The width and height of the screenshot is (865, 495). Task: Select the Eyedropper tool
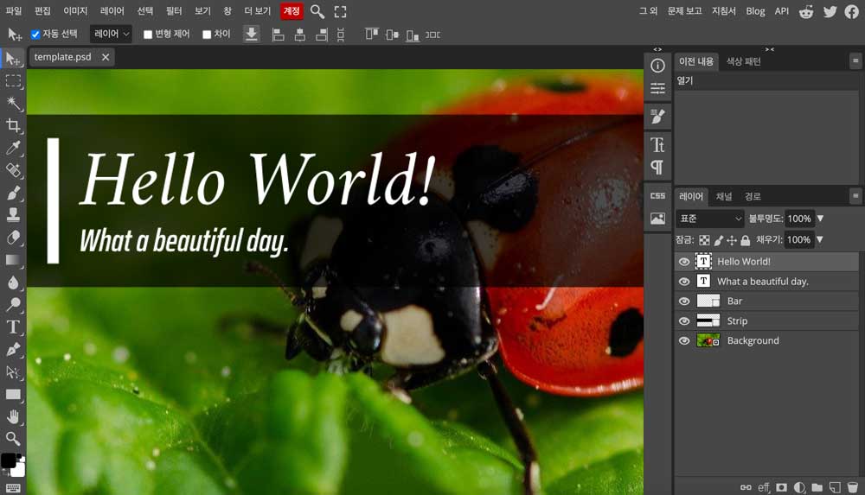point(13,148)
